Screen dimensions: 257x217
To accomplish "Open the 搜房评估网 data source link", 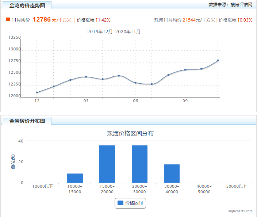I will pyautogui.click(x=241, y=5).
